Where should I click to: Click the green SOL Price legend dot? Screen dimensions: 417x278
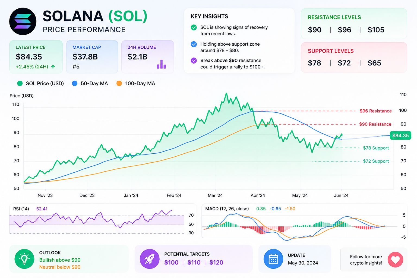[20, 84]
